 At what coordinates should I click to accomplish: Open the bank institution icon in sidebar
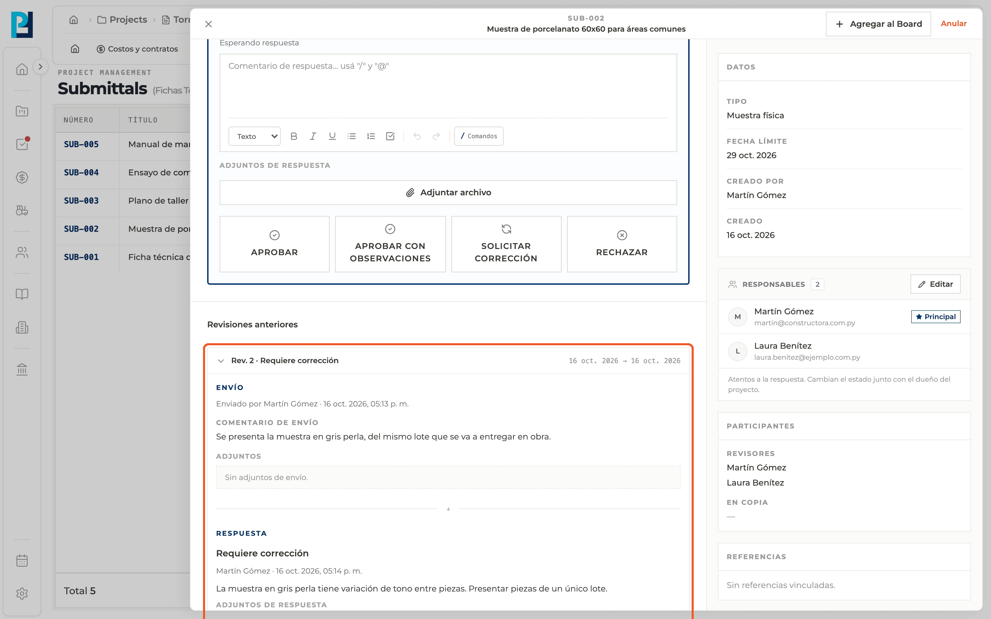pos(22,369)
